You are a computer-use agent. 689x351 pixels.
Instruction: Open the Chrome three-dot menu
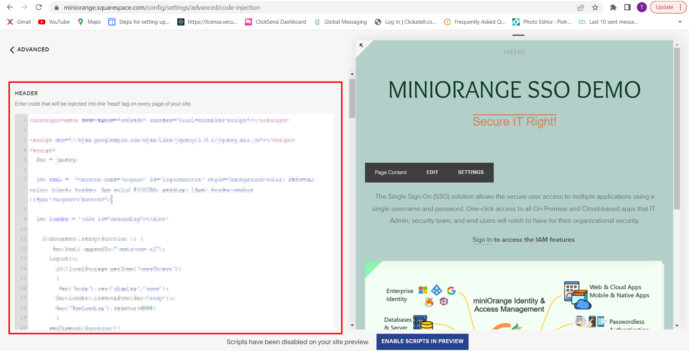[681, 7]
